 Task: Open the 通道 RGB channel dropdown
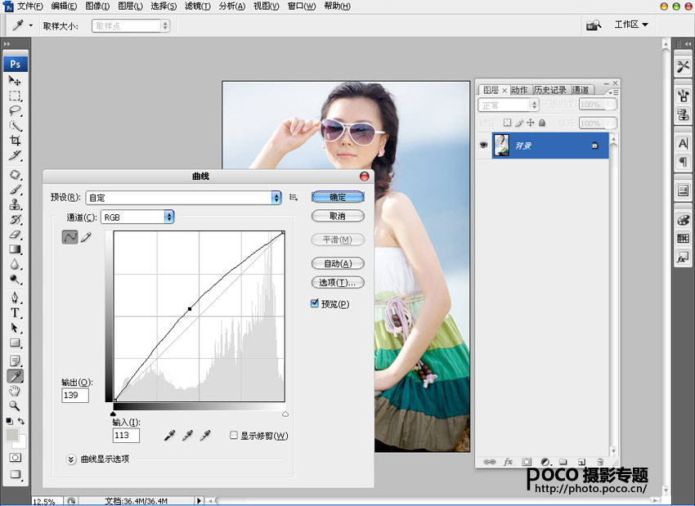pyautogui.click(x=168, y=217)
